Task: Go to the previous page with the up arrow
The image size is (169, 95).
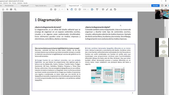Action: [51, 9]
